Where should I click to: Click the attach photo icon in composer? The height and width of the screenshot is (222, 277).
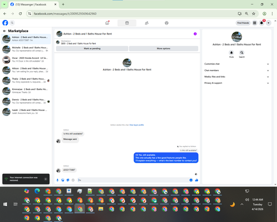(x=63, y=180)
